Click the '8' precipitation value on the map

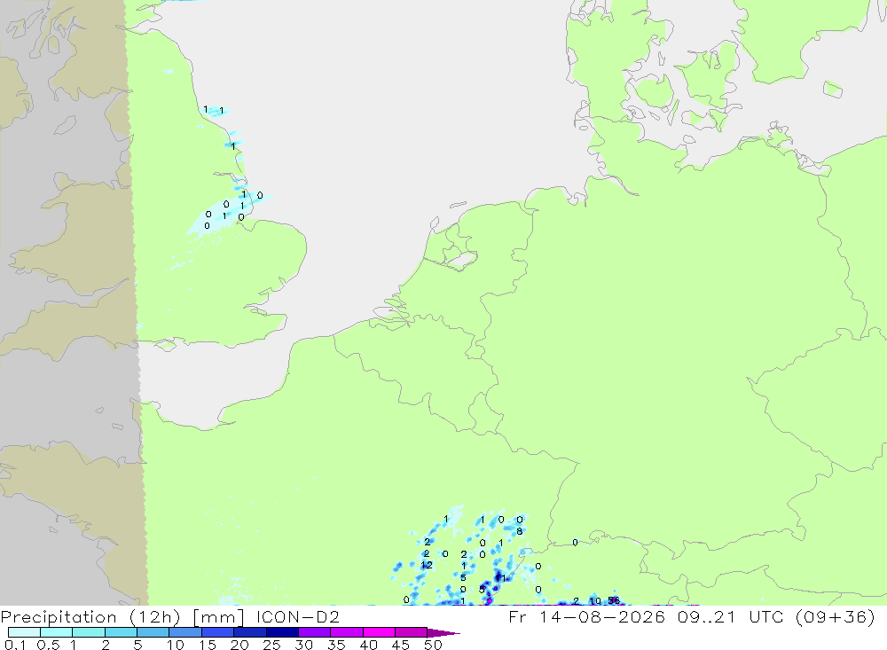point(519,532)
